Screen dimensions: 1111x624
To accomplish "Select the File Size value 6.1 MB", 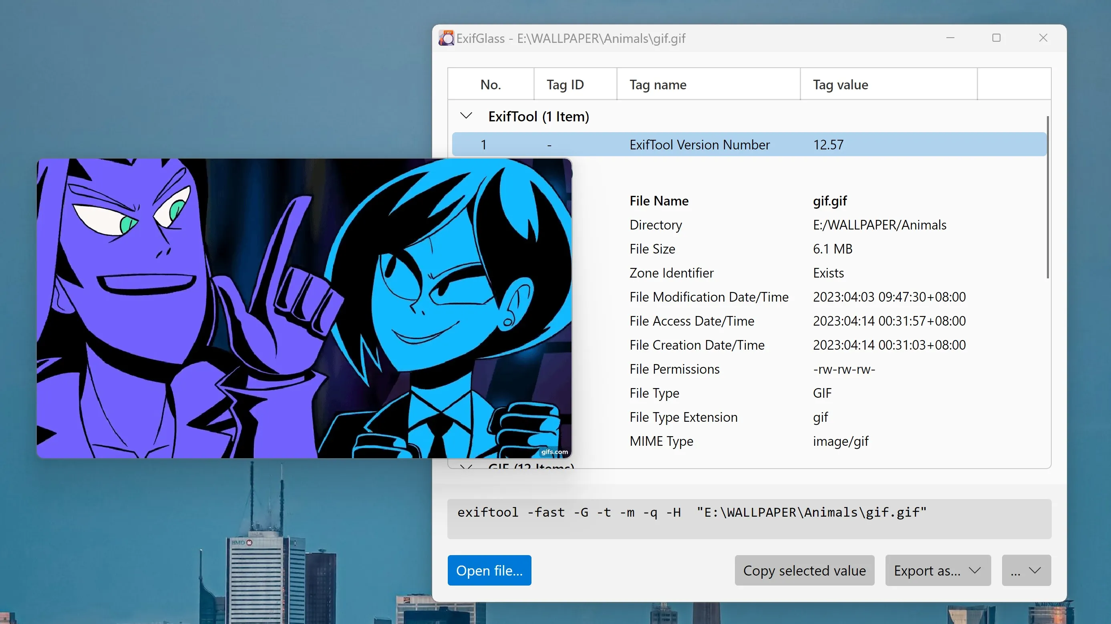I will pos(832,249).
